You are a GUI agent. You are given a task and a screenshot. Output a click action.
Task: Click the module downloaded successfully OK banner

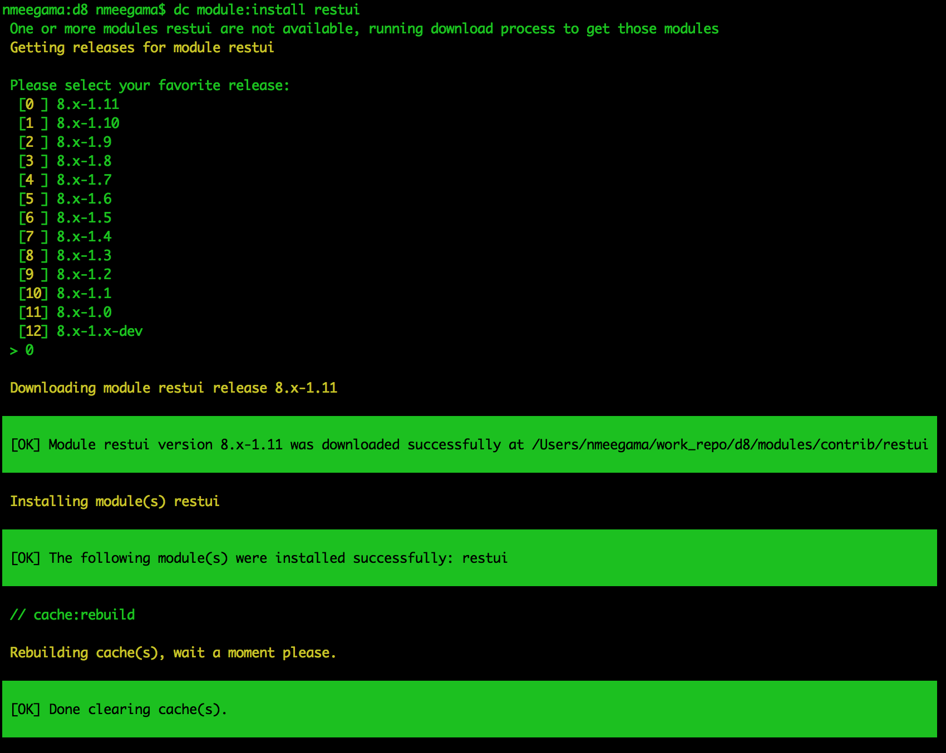click(x=470, y=444)
